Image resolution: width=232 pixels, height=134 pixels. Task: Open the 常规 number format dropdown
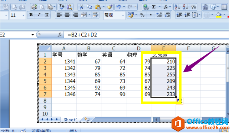click(123, 15)
